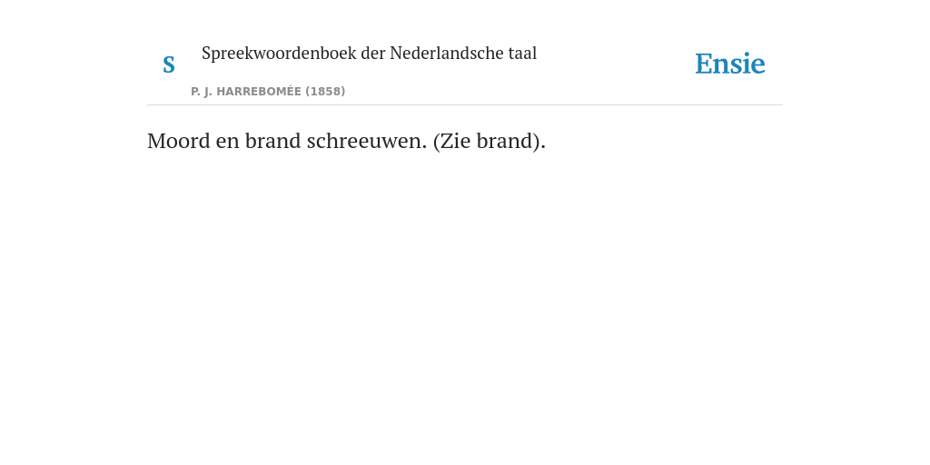Follow the (Zie brand) cross-reference
This screenshot has width=930, height=465.
[490, 141]
